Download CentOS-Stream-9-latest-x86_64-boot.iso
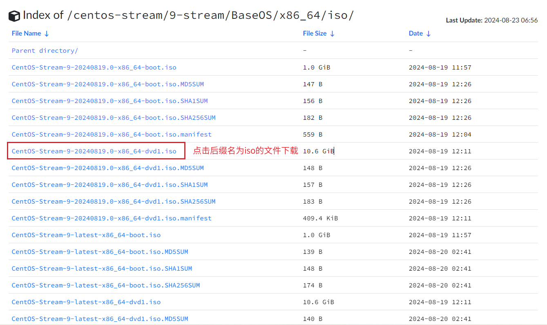 click(x=86, y=235)
